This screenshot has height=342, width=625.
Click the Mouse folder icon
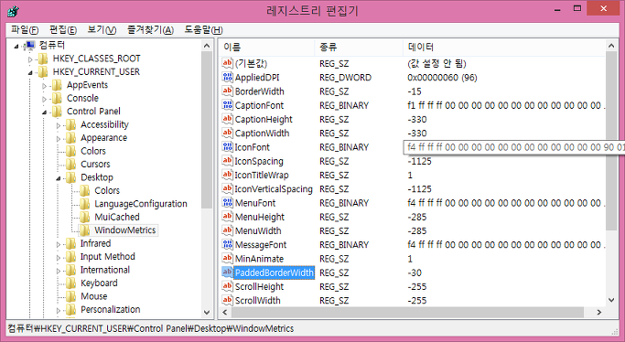(x=71, y=296)
